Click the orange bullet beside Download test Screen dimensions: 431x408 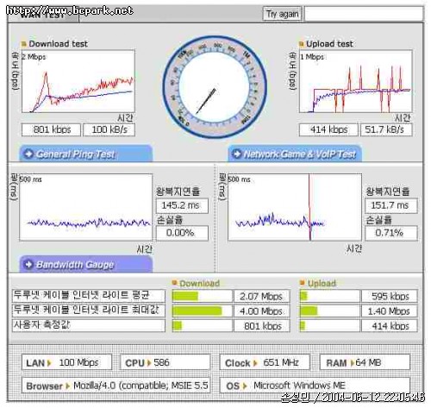pyautogui.click(x=24, y=44)
